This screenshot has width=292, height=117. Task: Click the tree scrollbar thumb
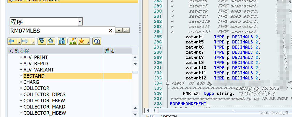[135, 72]
